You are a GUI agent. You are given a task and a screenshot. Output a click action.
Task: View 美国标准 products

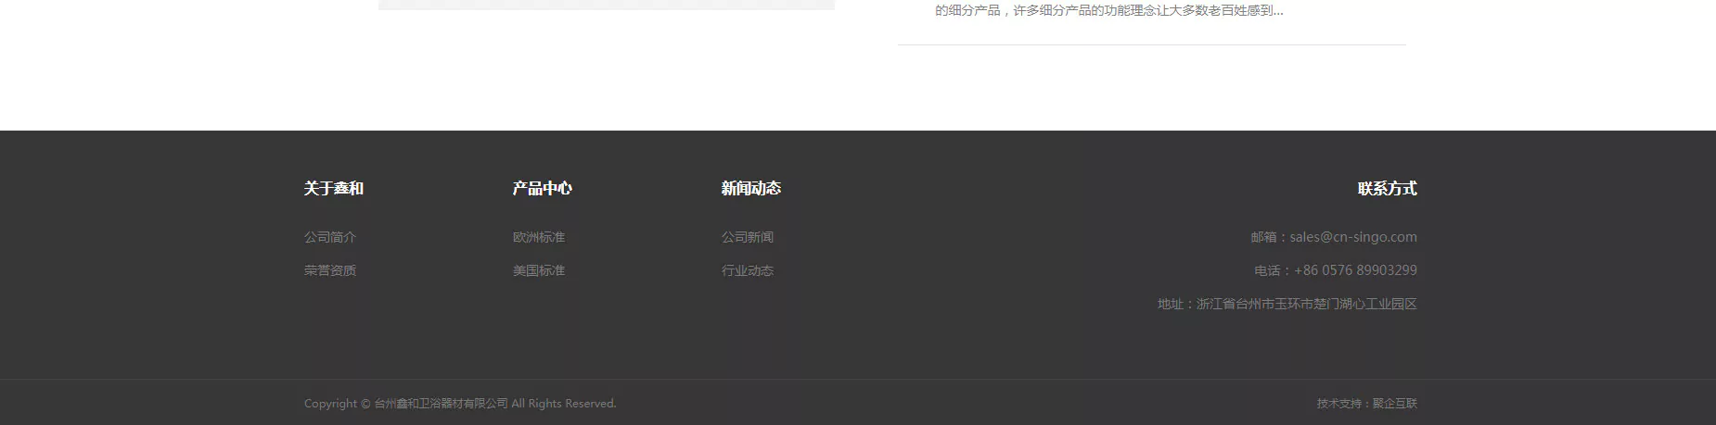(539, 270)
